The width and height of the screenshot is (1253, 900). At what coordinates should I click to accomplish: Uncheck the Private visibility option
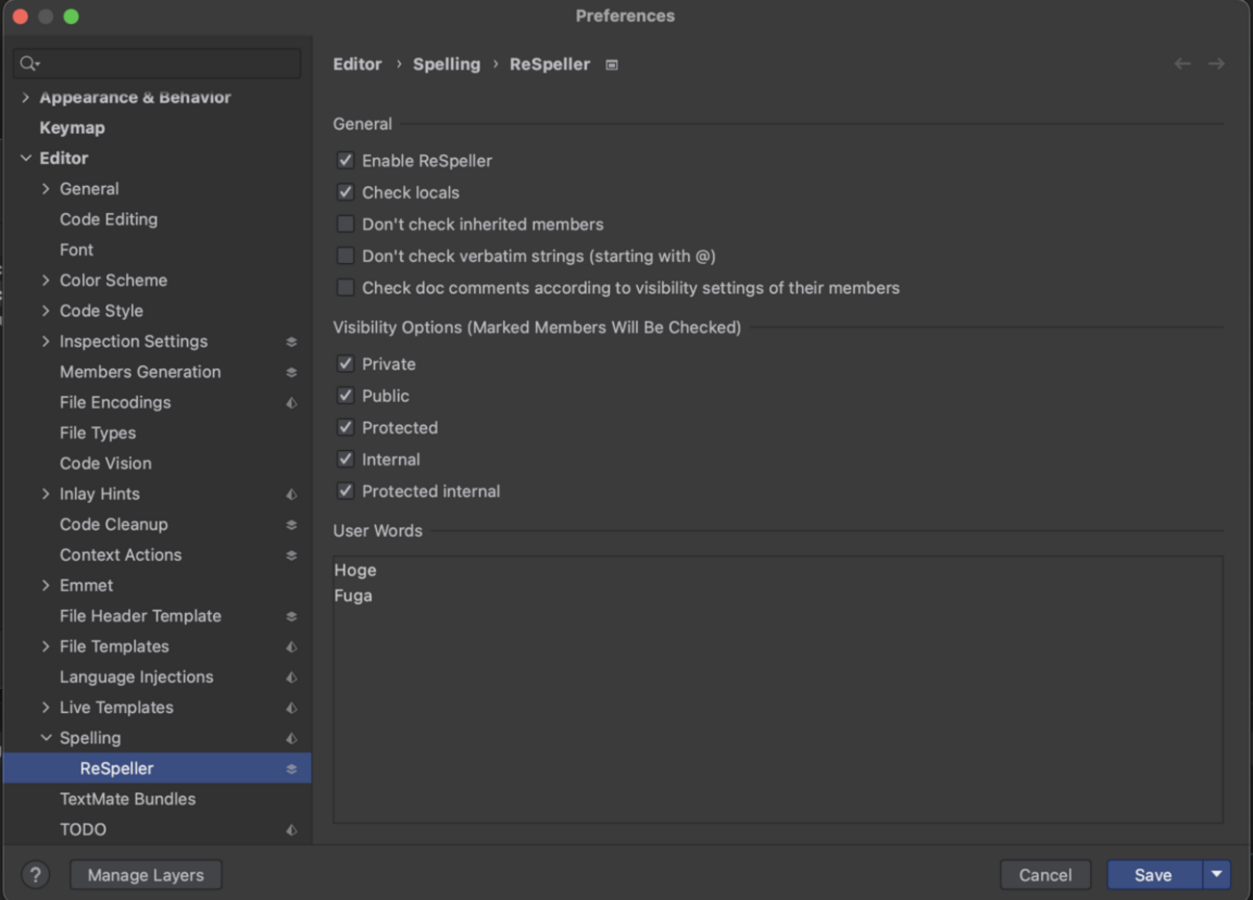[345, 364]
